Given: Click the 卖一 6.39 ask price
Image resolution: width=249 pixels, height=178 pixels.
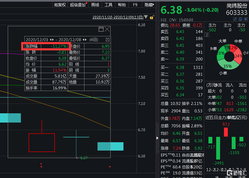Looking at the screenshot, I should pyautogui.click(x=180, y=59).
